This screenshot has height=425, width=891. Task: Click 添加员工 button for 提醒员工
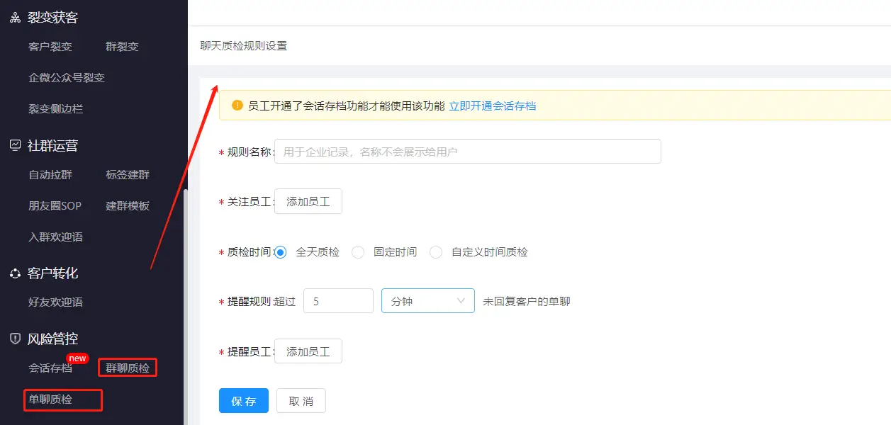(x=308, y=351)
